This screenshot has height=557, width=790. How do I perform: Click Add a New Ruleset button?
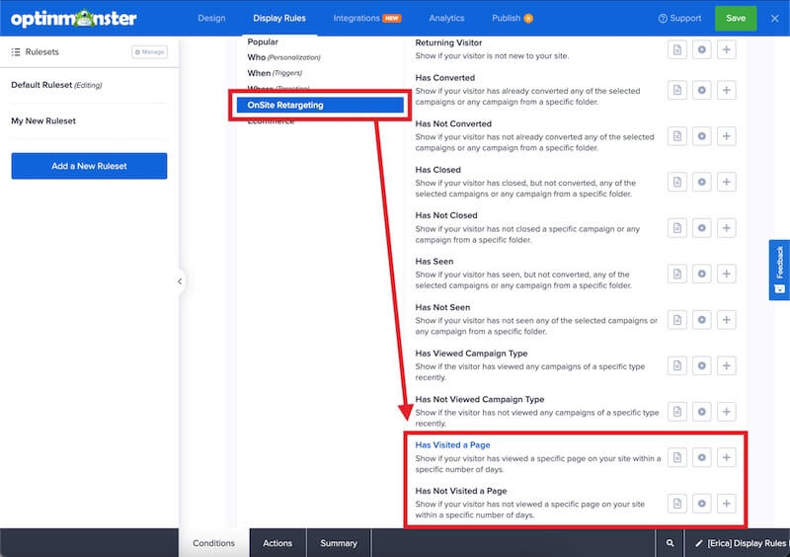point(89,166)
